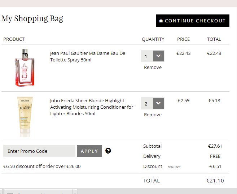Expand quantity dropdown for John Frieda conditioner
Image resolution: width=237 pixels, height=194 pixels.
158,104
